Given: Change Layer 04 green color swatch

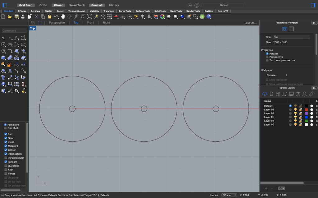Looking at the screenshot, I should (306, 121).
